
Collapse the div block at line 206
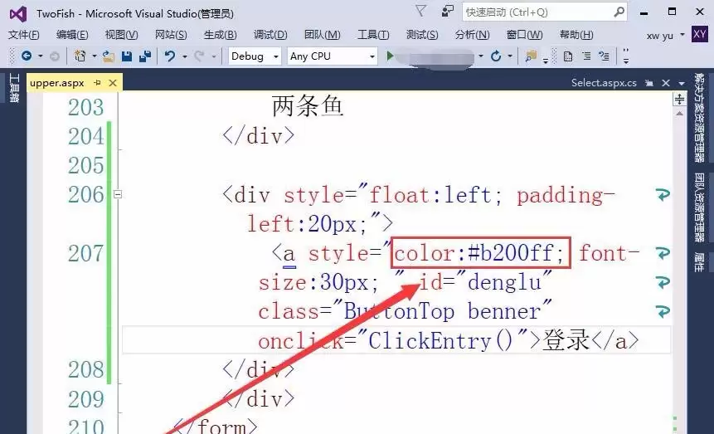(118, 195)
